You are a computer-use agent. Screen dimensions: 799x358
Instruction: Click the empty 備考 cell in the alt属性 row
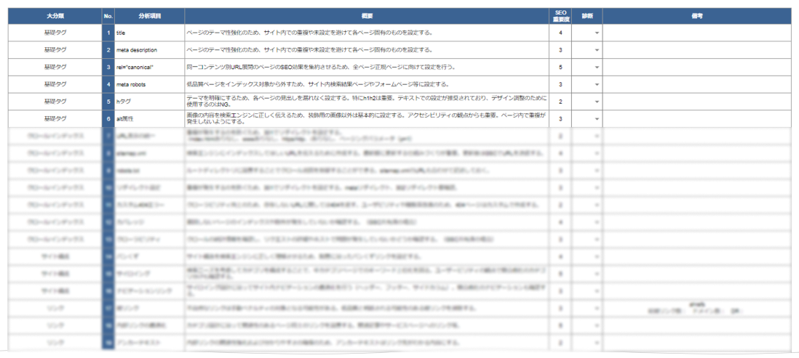(x=698, y=119)
